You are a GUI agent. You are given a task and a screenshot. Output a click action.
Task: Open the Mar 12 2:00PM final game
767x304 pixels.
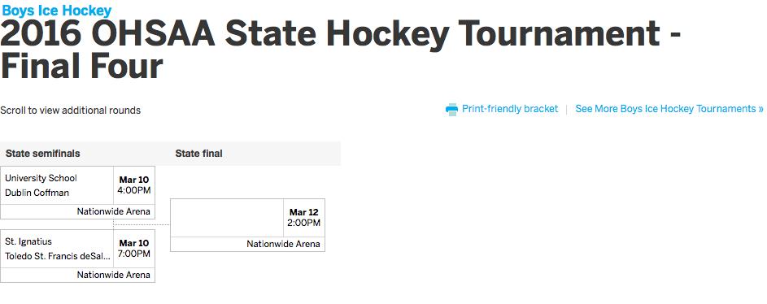coord(303,218)
